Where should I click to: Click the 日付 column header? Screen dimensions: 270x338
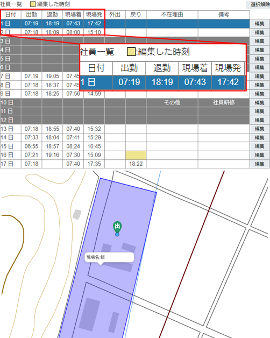click(x=11, y=15)
